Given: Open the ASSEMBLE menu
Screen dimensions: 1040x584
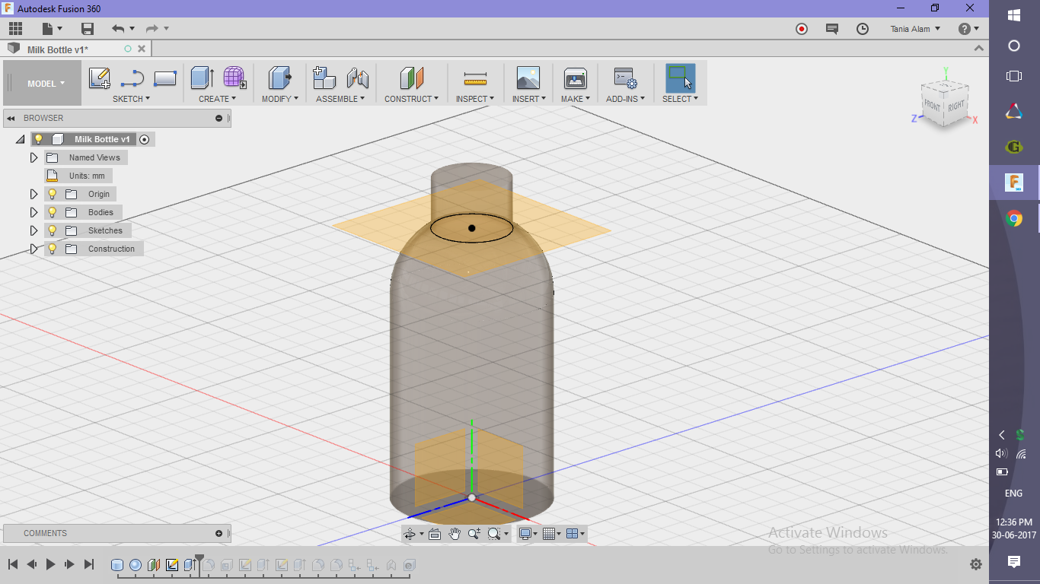Looking at the screenshot, I should click(340, 99).
